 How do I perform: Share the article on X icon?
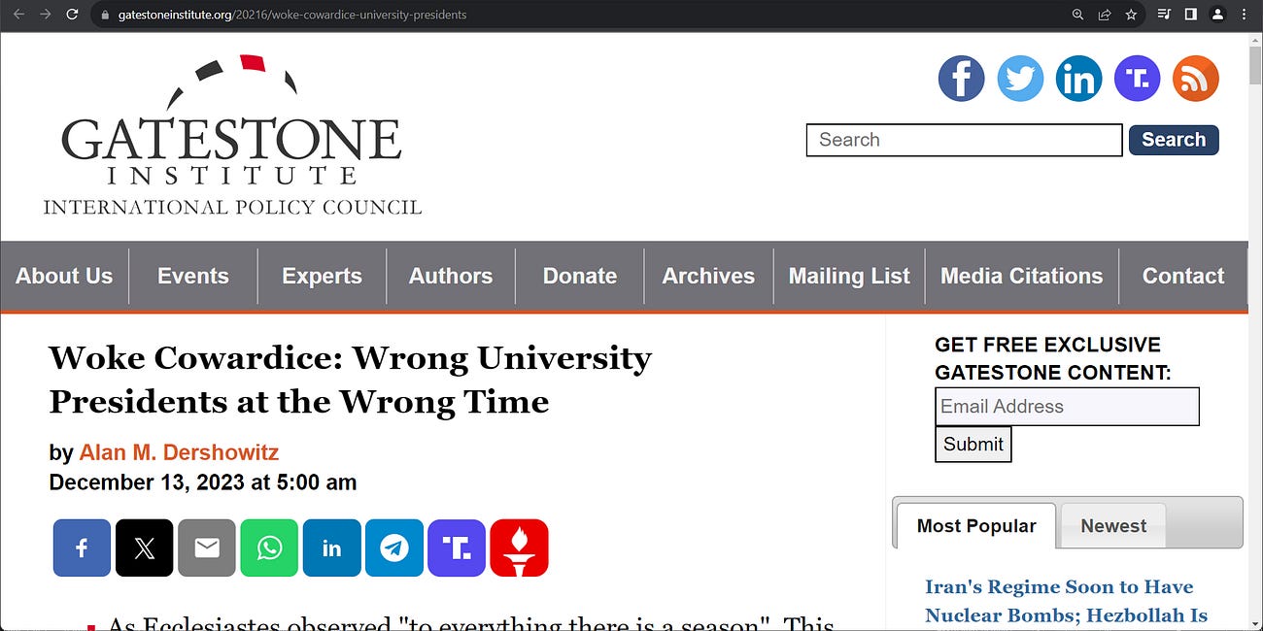click(144, 548)
